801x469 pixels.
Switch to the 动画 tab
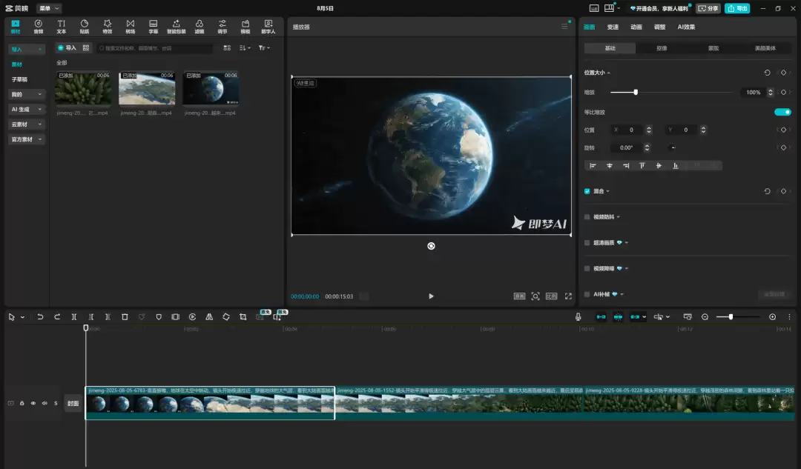(636, 27)
